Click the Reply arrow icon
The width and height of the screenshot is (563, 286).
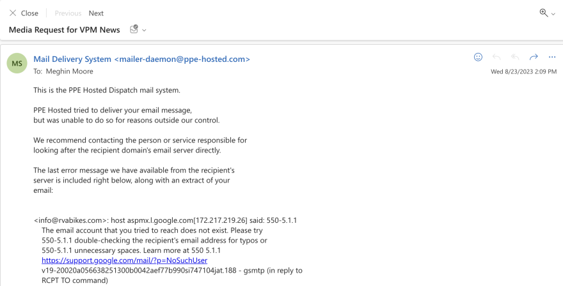point(496,57)
